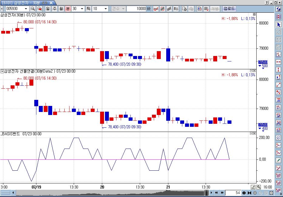The image size is (283, 197).
Task: Click the magnifier zoom icon near the time axis
Action: [x=258, y=187]
